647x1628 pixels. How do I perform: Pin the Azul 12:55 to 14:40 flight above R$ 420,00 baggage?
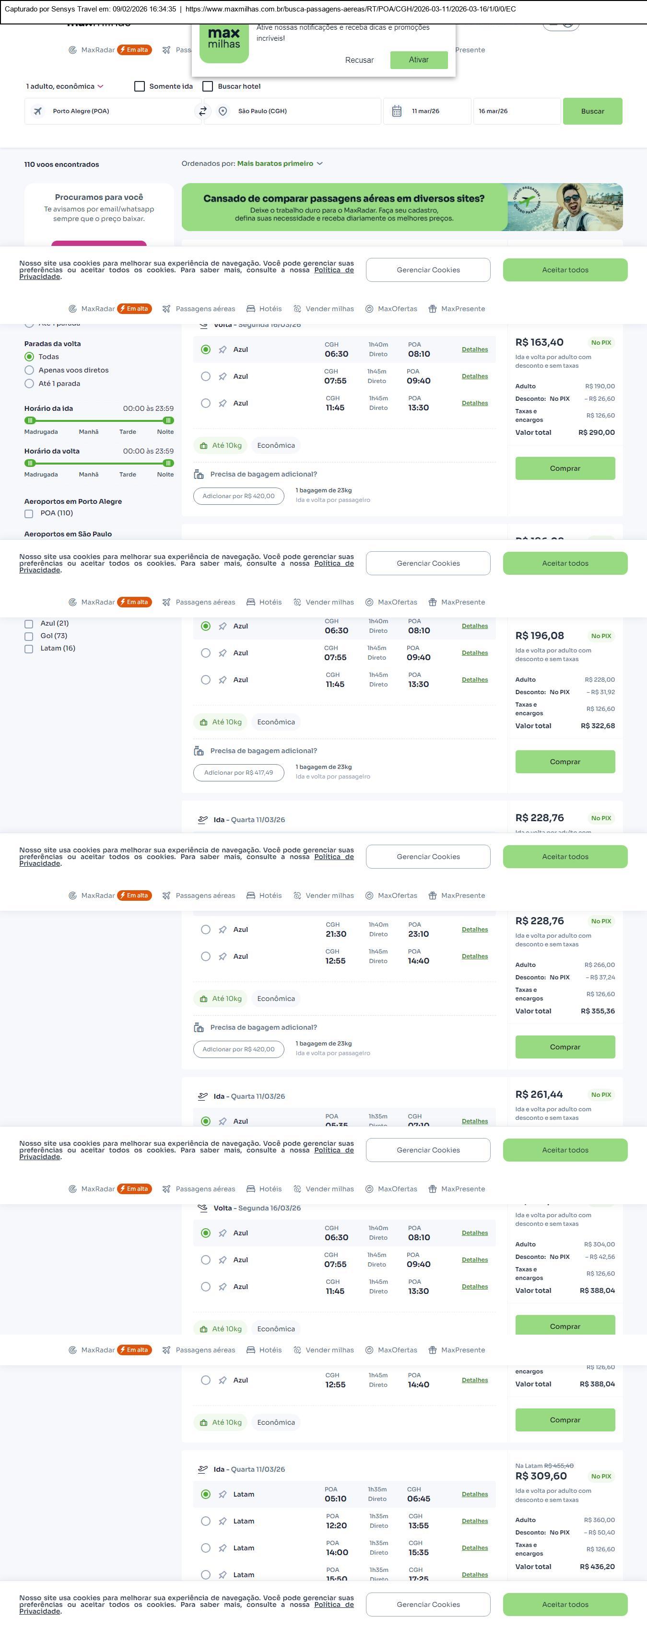pos(223,957)
